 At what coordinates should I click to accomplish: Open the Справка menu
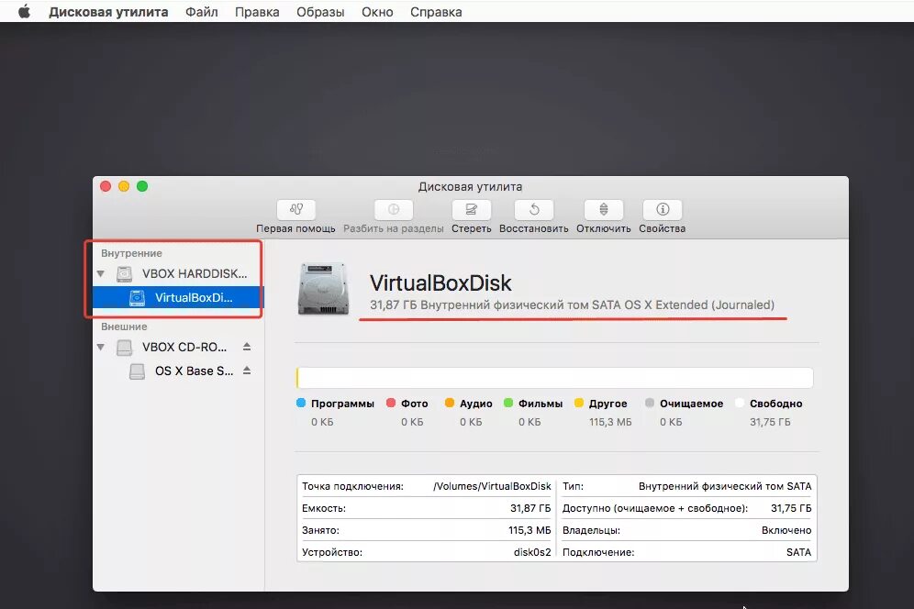[436, 12]
